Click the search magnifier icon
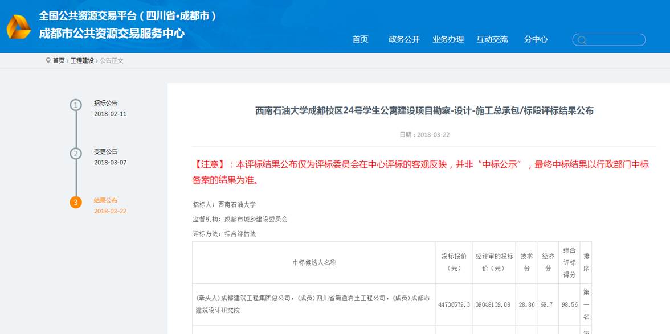 pos(582,40)
